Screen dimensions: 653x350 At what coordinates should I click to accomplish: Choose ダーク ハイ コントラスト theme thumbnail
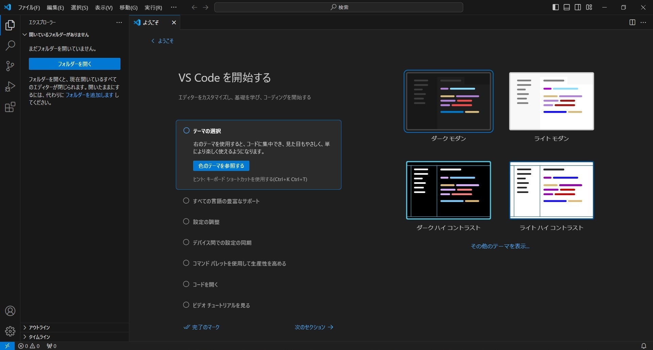click(448, 190)
